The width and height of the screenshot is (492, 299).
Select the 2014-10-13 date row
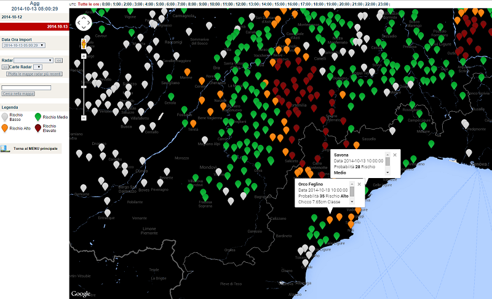[34, 26]
